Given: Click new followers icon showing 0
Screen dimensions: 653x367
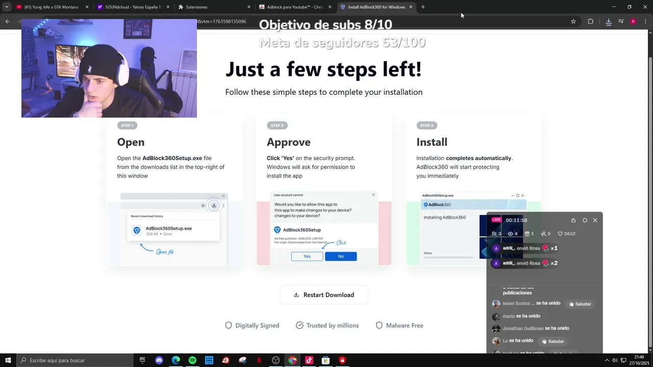Looking at the screenshot, I should point(543,233).
